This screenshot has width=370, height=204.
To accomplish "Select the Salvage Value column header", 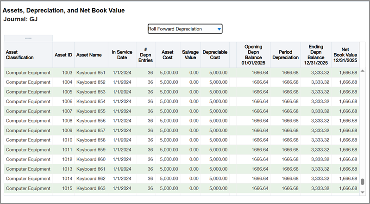I will pos(190,55).
